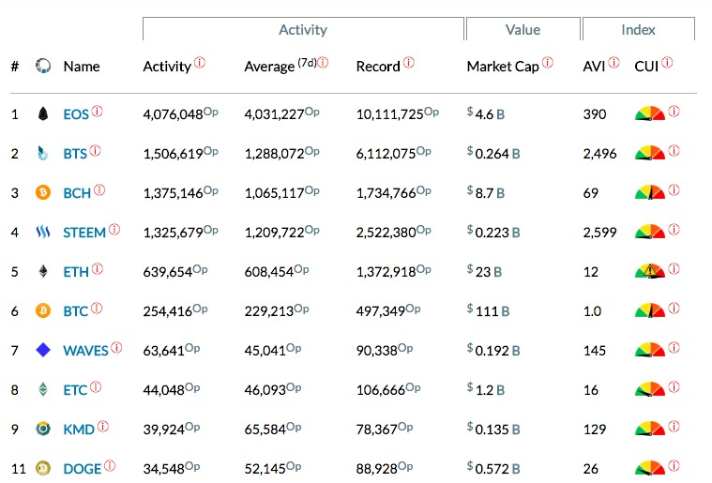712x483 pixels.
Task: Click the orange BCH coin logo
Action: [x=43, y=192]
